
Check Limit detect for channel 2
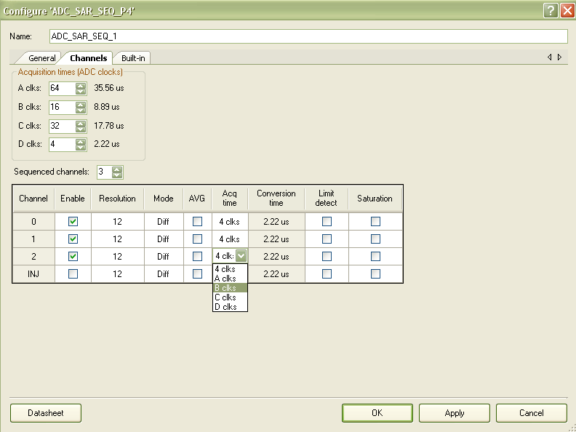click(327, 257)
